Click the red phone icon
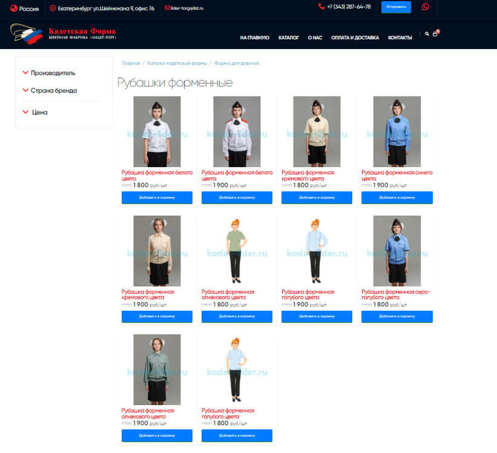 321,6
